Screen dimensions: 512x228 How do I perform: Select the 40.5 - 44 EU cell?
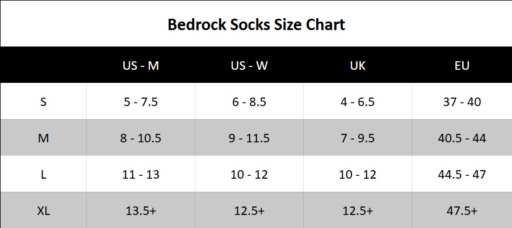pos(462,138)
